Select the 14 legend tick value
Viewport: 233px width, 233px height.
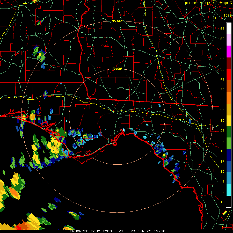pos(222,161)
